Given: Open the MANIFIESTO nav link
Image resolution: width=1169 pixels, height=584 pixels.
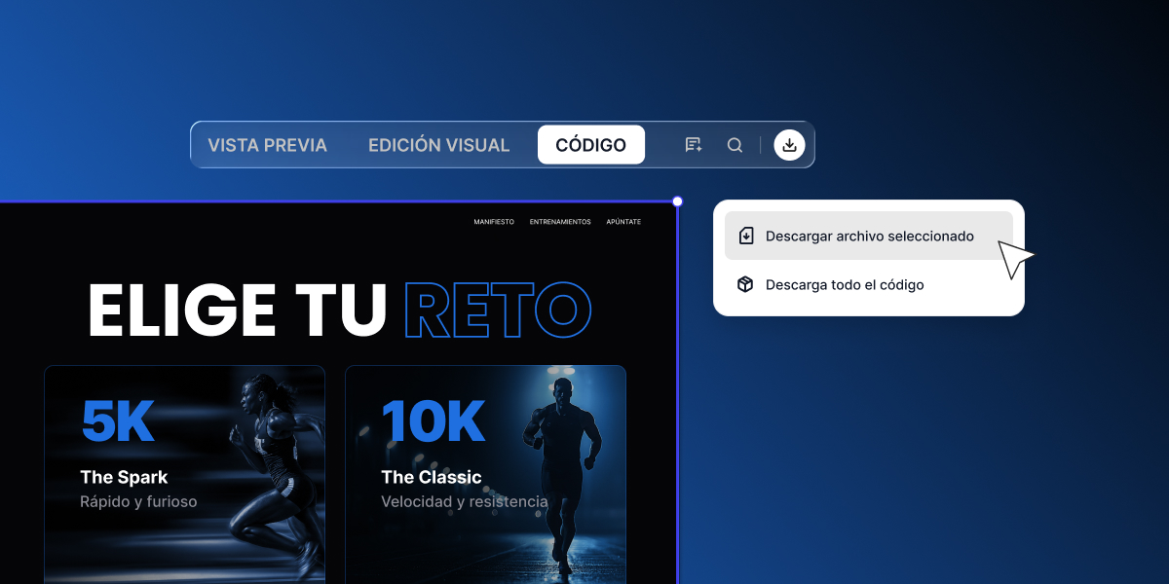Looking at the screenshot, I should tap(494, 222).
